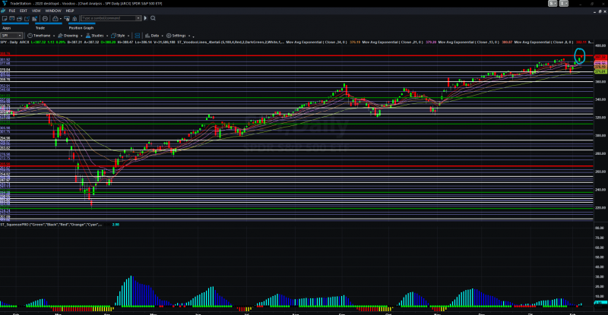Image resolution: width=608 pixels, height=315 pixels.
Task: Click the magnifying glass search icon
Action: click(x=153, y=17)
